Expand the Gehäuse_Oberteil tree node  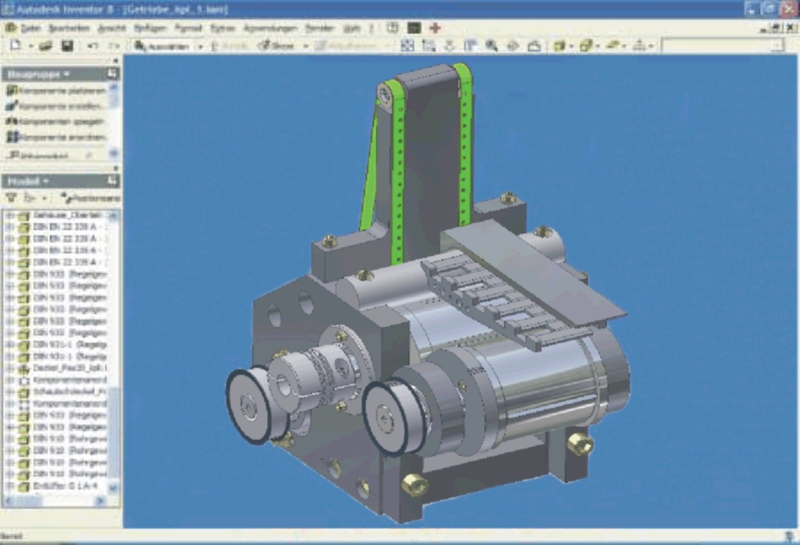[10, 215]
